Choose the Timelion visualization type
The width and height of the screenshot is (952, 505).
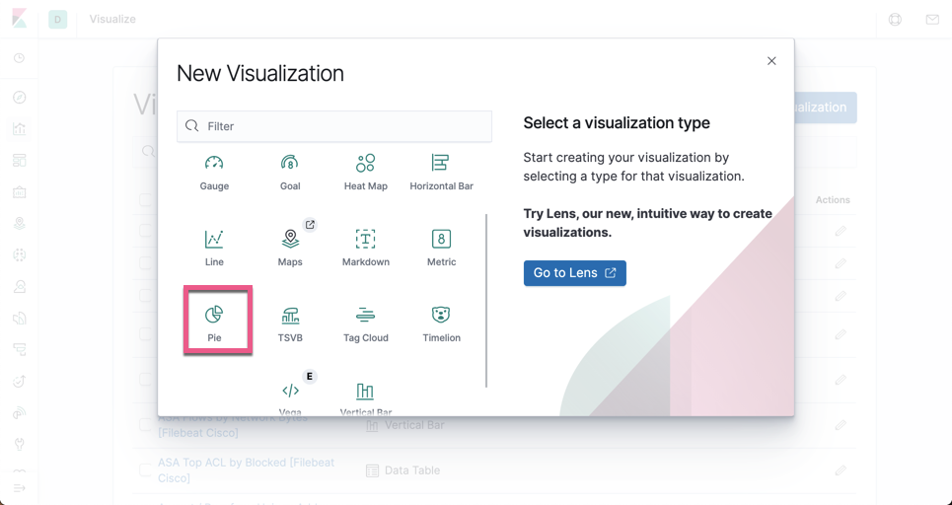441,325
